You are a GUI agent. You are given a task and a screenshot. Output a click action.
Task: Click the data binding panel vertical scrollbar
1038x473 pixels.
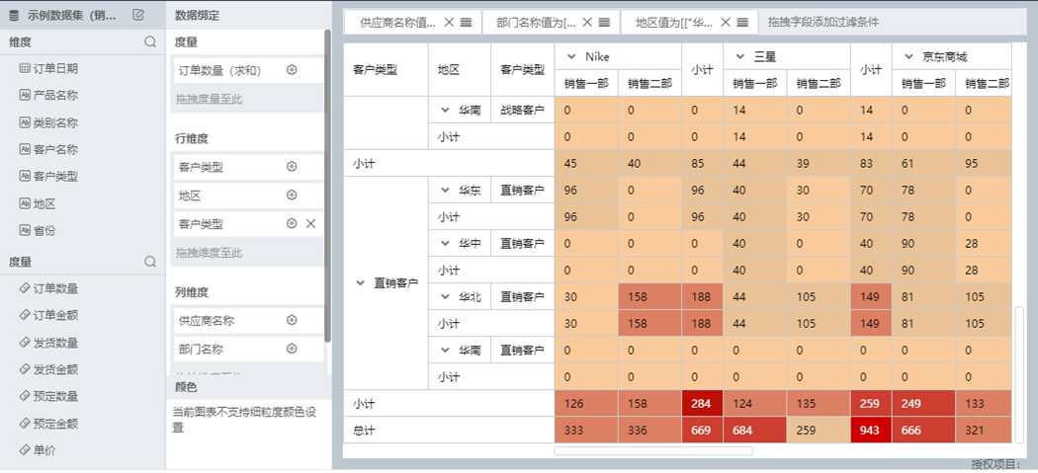pyautogui.click(x=327, y=186)
